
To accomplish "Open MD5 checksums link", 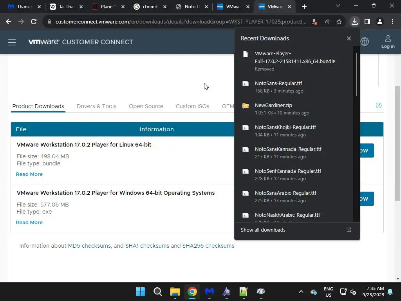I will (x=89, y=246).
